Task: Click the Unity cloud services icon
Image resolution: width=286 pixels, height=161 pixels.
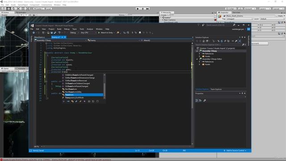Action: click(x=240, y=8)
